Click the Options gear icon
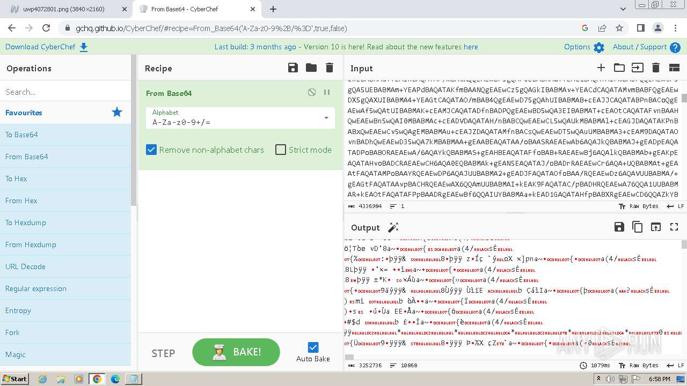This screenshot has height=386, width=687. click(x=599, y=47)
